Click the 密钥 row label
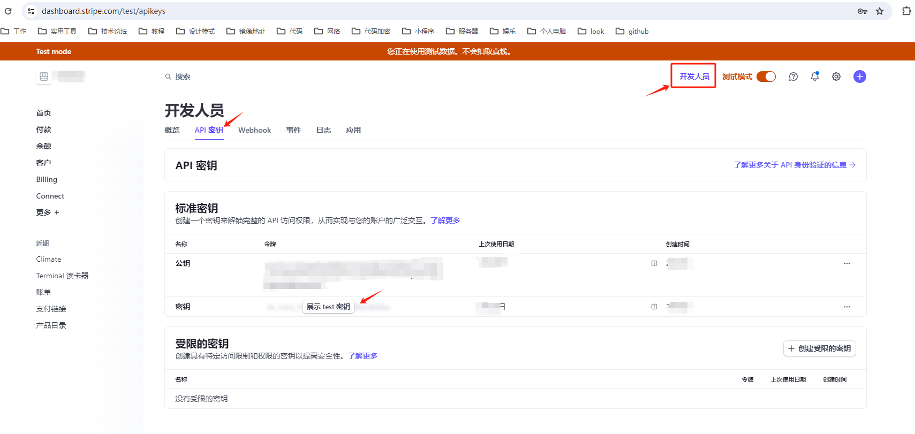915x434 pixels. tap(183, 307)
